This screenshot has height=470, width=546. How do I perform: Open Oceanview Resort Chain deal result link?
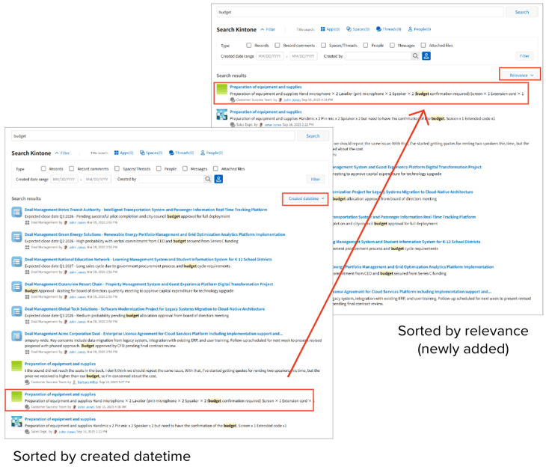pos(149,284)
